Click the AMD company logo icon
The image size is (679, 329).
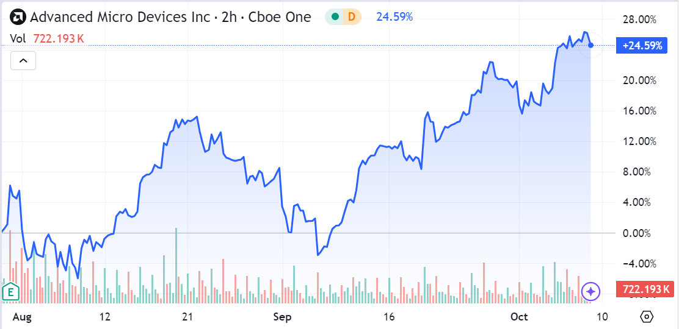pos(18,17)
